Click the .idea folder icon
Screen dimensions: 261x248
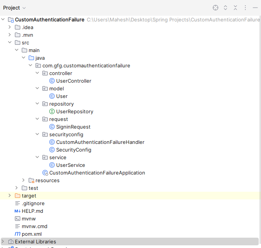pyautogui.click(x=18, y=27)
